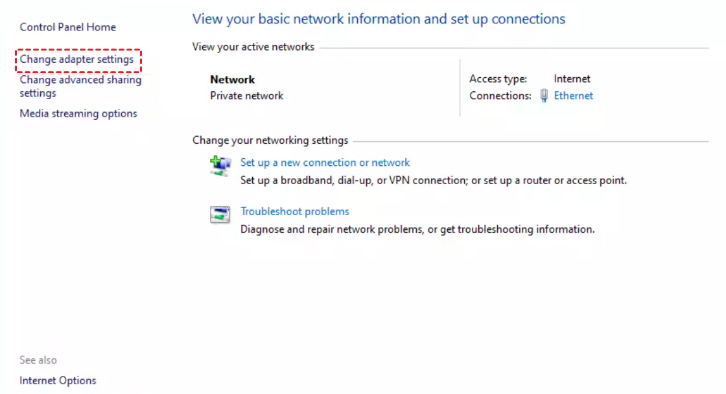This screenshot has height=394, width=726.
Task: Launch the Troubleshoot problems link
Action: pos(295,211)
